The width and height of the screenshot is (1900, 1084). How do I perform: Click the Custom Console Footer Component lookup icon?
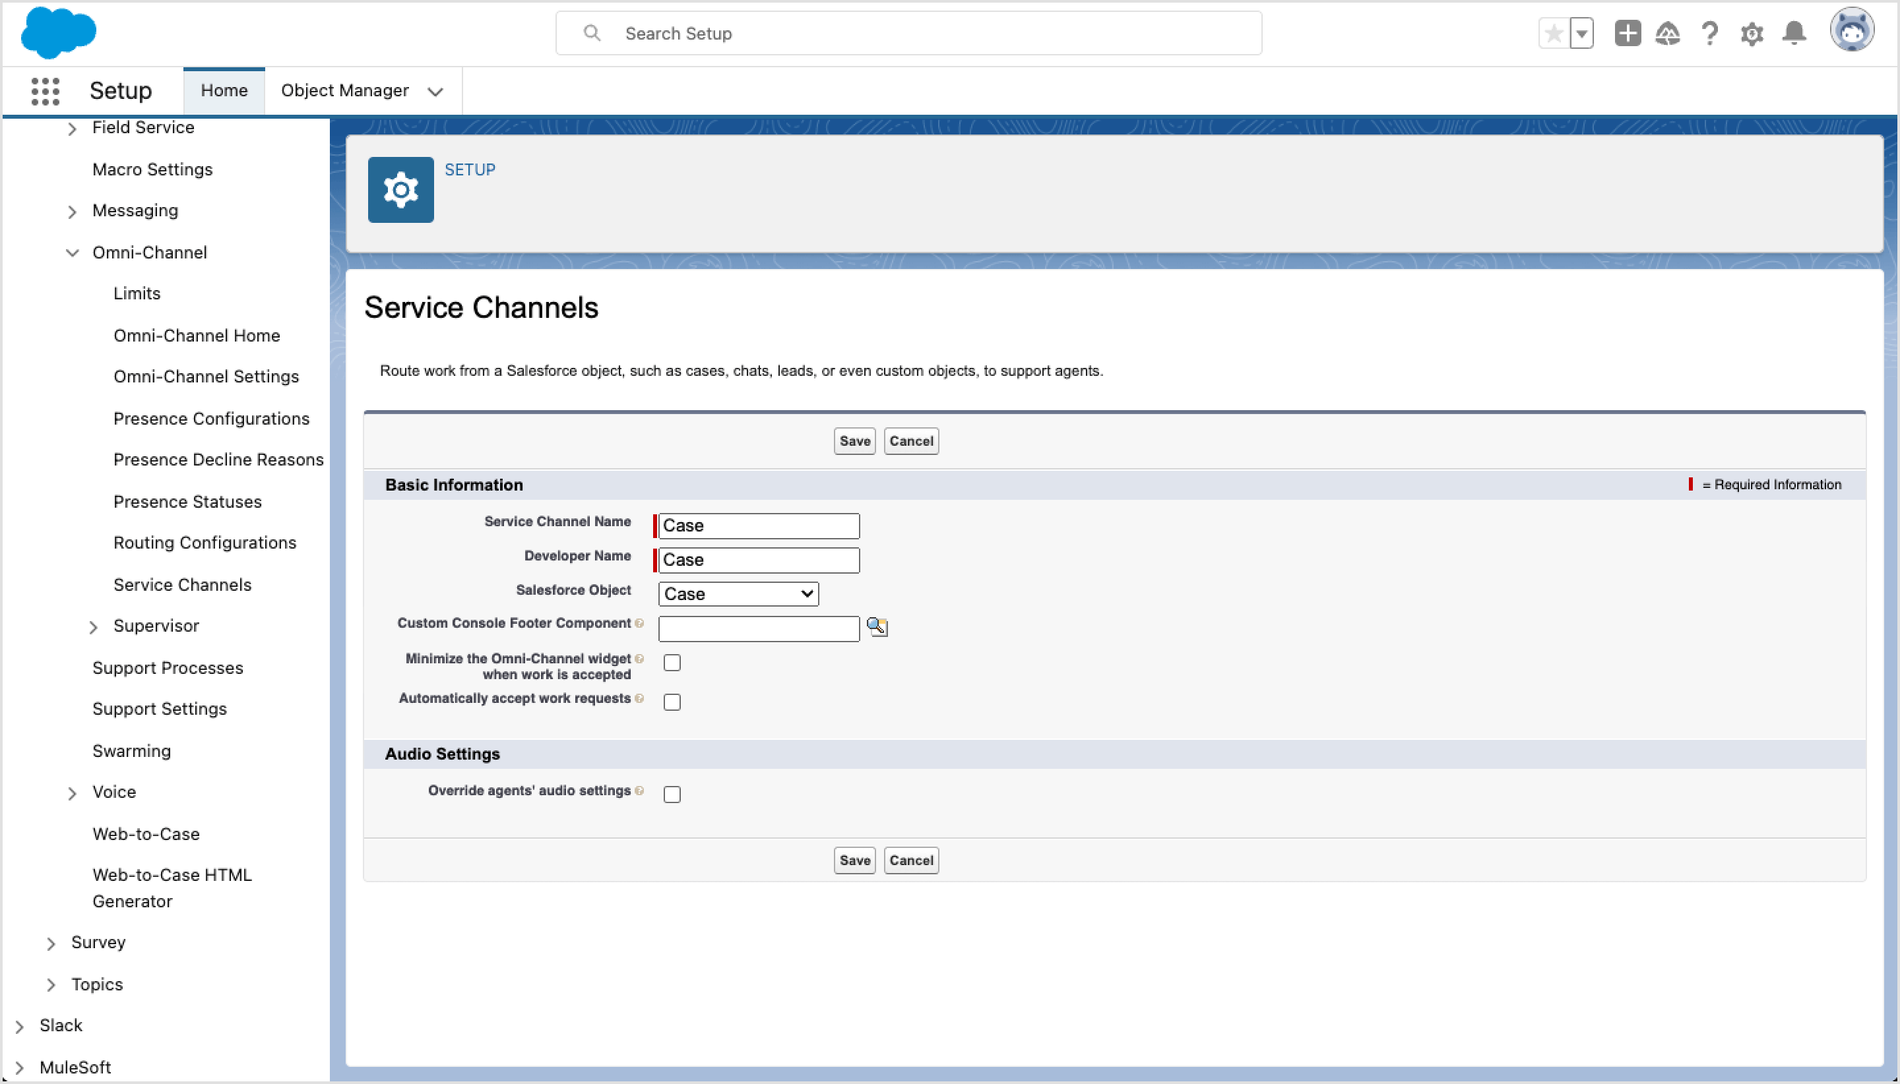pos(877,627)
